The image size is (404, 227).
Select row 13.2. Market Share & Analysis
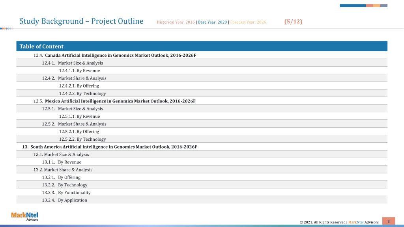pyautogui.click(x=202, y=169)
